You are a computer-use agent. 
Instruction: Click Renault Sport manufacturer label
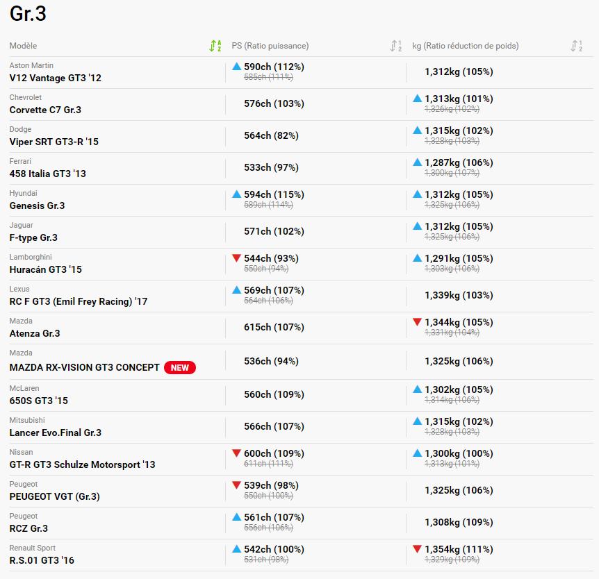pyautogui.click(x=33, y=548)
